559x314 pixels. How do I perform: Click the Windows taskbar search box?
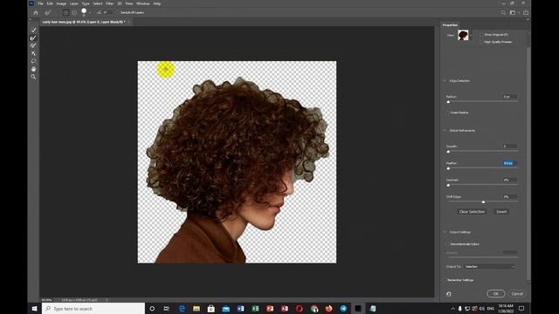point(93,309)
